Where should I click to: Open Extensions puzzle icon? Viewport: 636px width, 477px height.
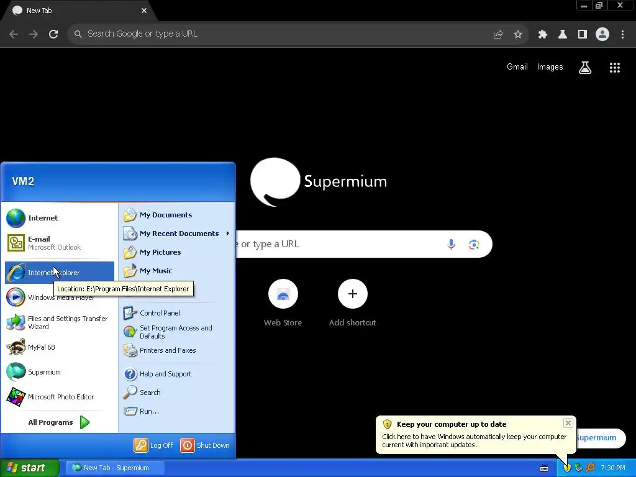[543, 35]
